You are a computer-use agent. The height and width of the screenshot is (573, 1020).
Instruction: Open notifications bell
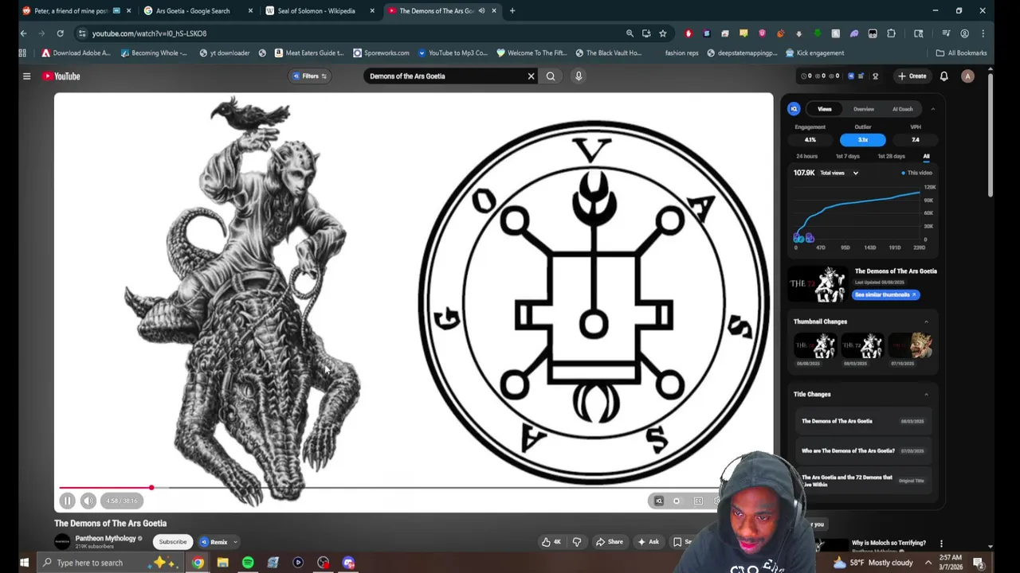[943, 76]
